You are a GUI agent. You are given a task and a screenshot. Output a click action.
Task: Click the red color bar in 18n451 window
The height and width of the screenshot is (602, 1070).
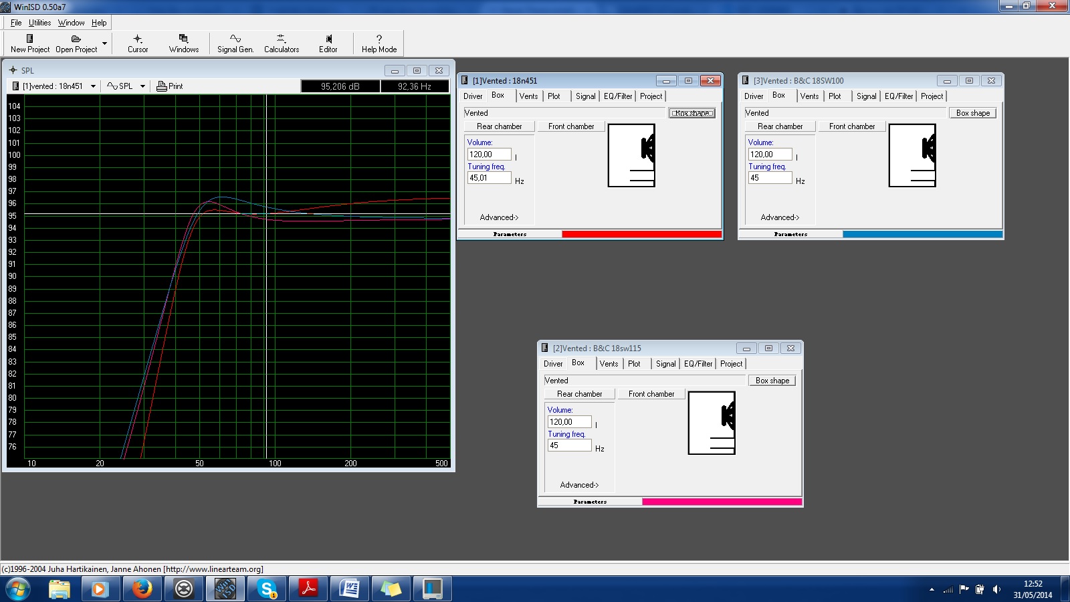(x=641, y=234)
